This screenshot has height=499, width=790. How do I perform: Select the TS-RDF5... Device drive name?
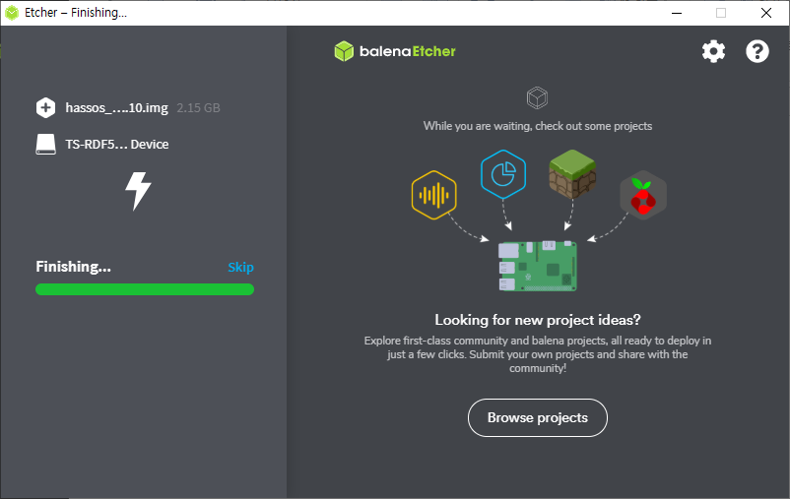pyautogui.click(x=117, y=144)
